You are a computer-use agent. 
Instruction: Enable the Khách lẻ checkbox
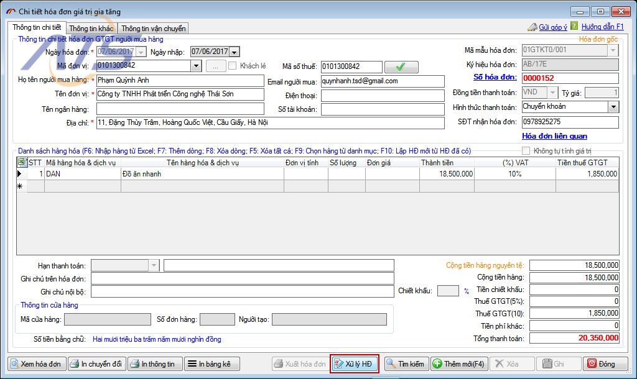click(233, 66)
